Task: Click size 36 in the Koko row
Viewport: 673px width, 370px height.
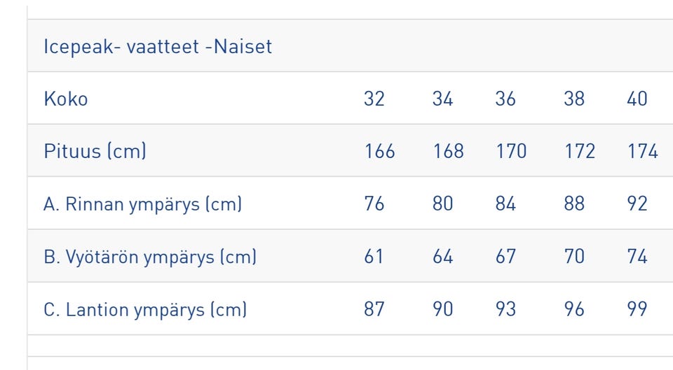Action: coord(505,99)
